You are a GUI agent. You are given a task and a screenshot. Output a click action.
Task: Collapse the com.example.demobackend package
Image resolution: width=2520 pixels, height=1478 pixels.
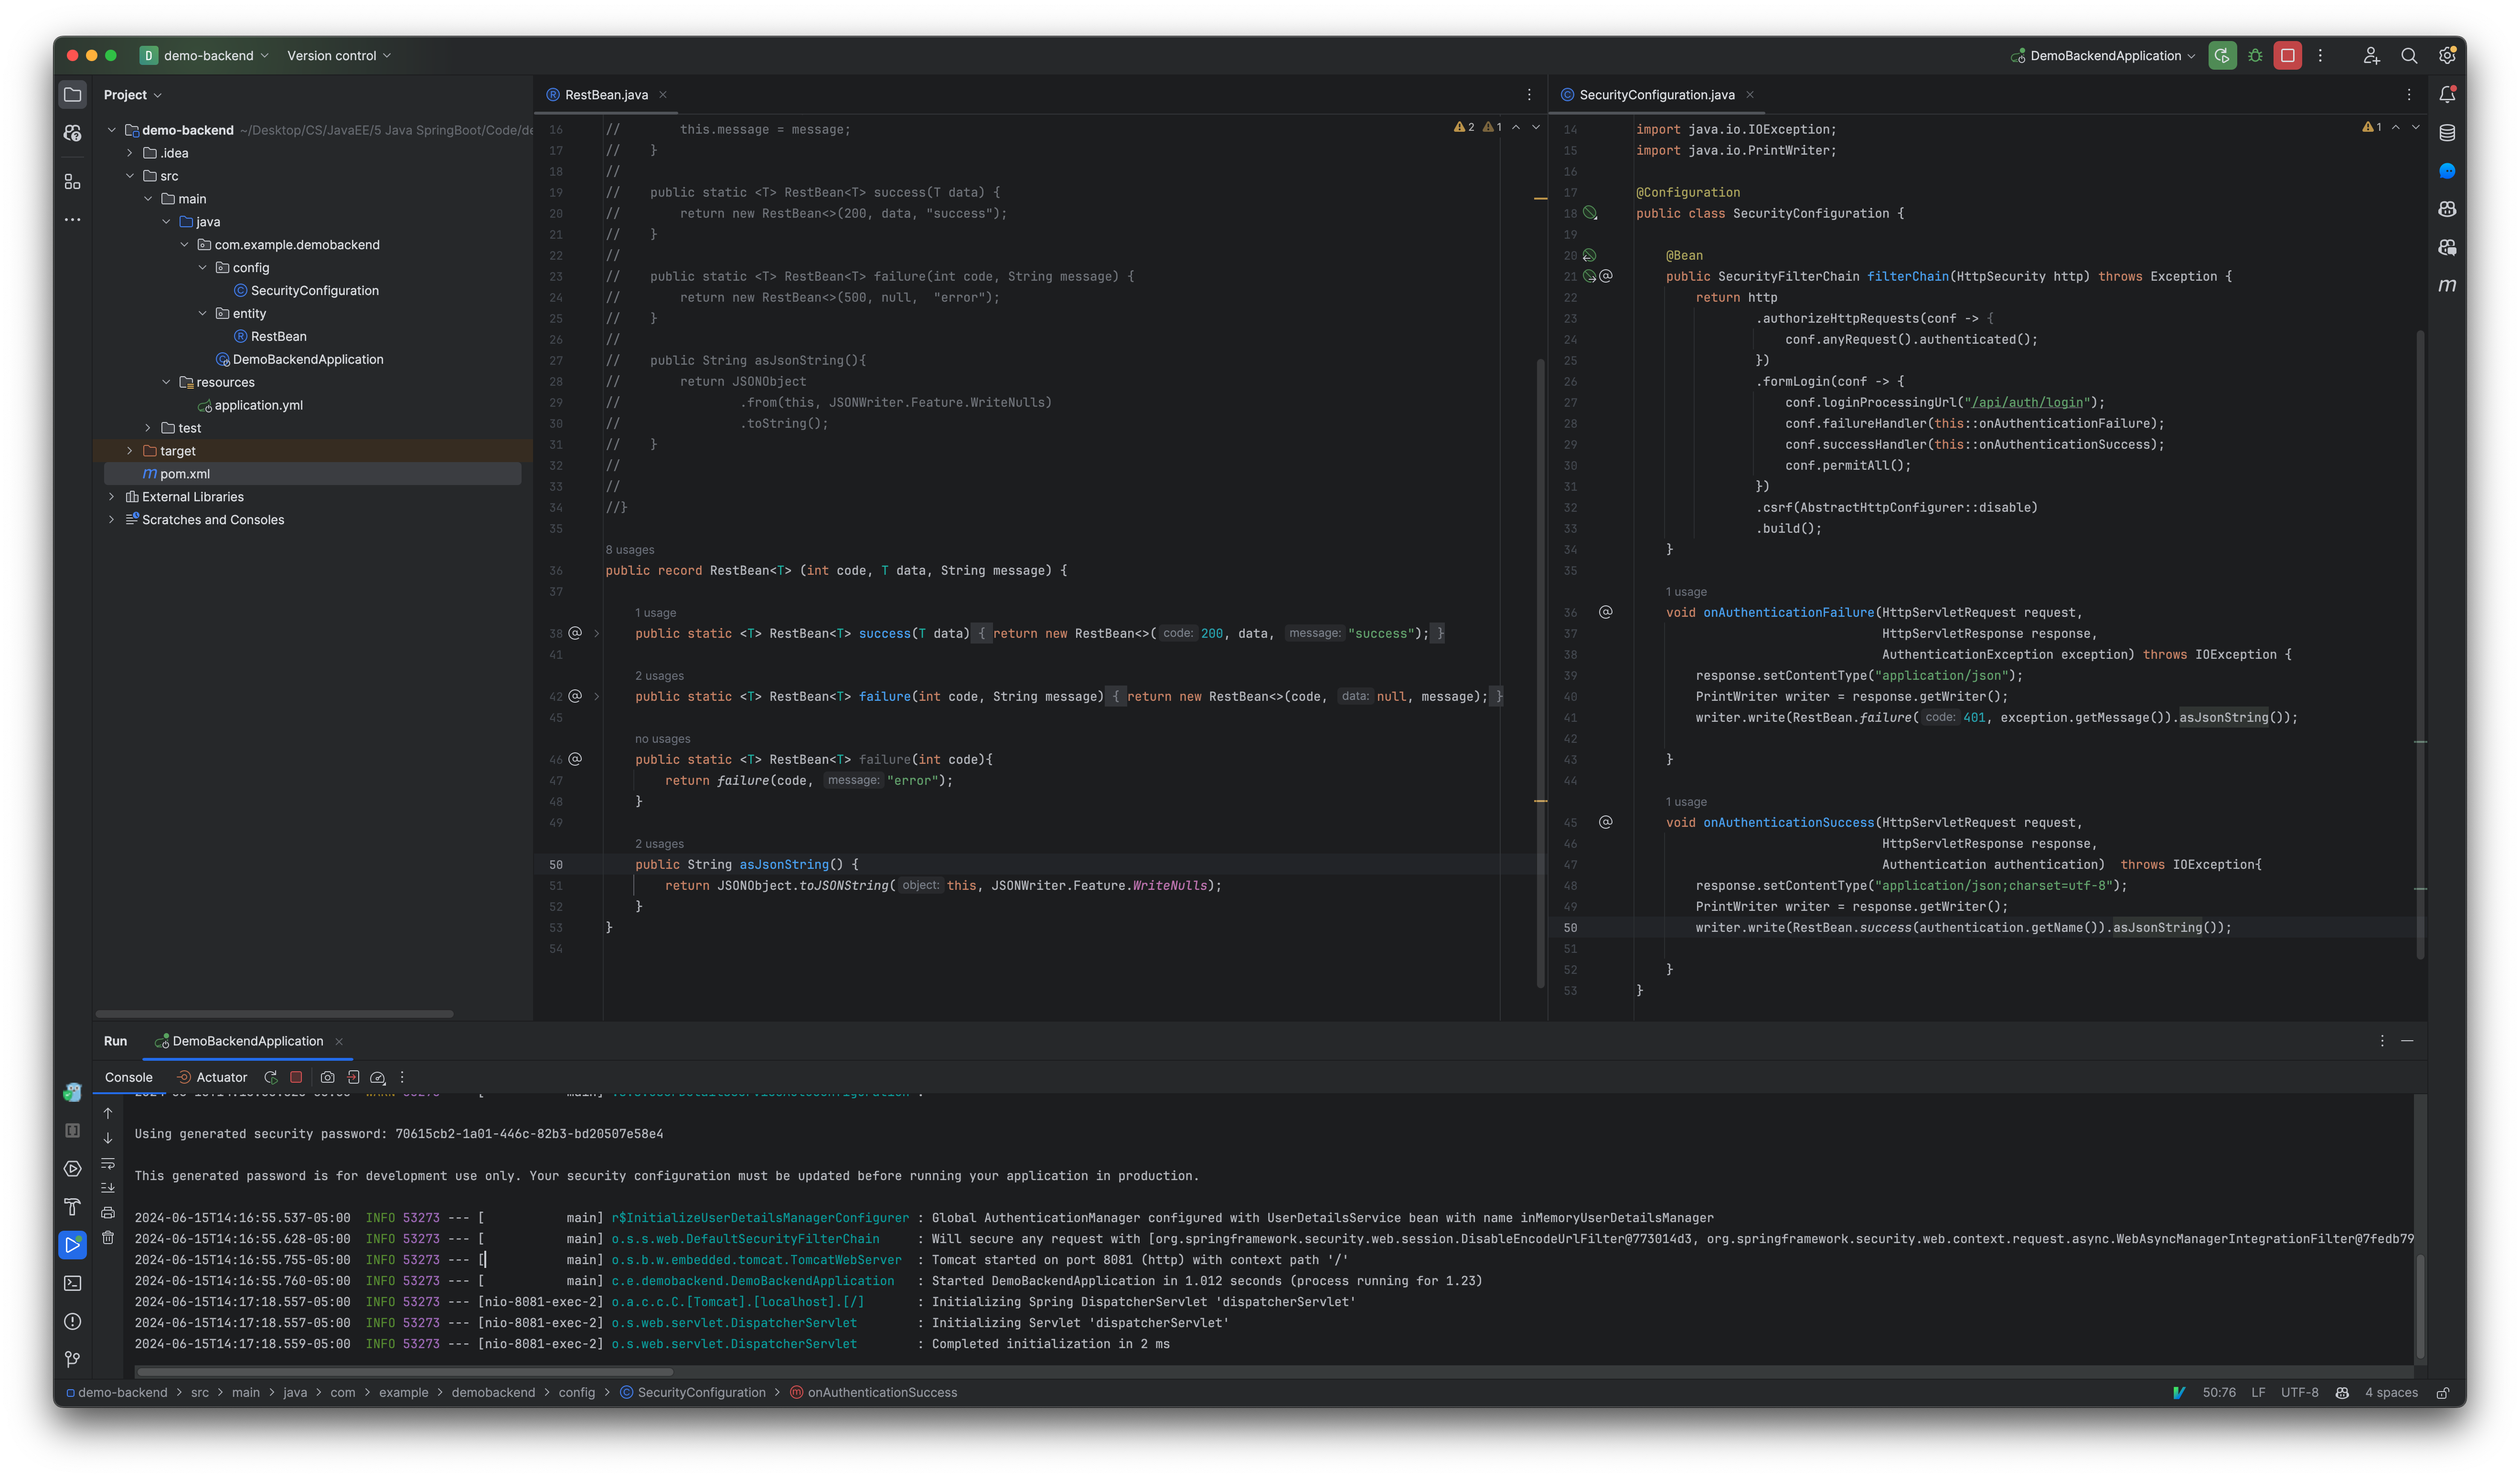pos(185,245)
